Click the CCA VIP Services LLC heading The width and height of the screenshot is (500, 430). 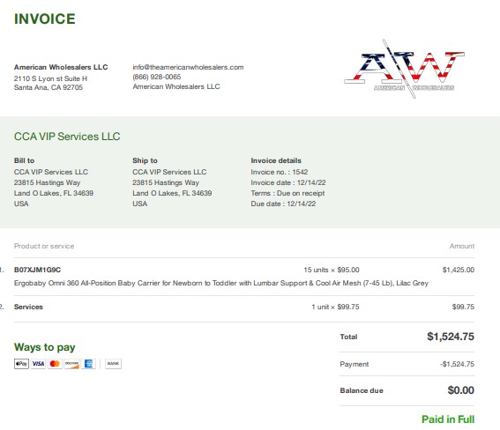coord(67,137)
